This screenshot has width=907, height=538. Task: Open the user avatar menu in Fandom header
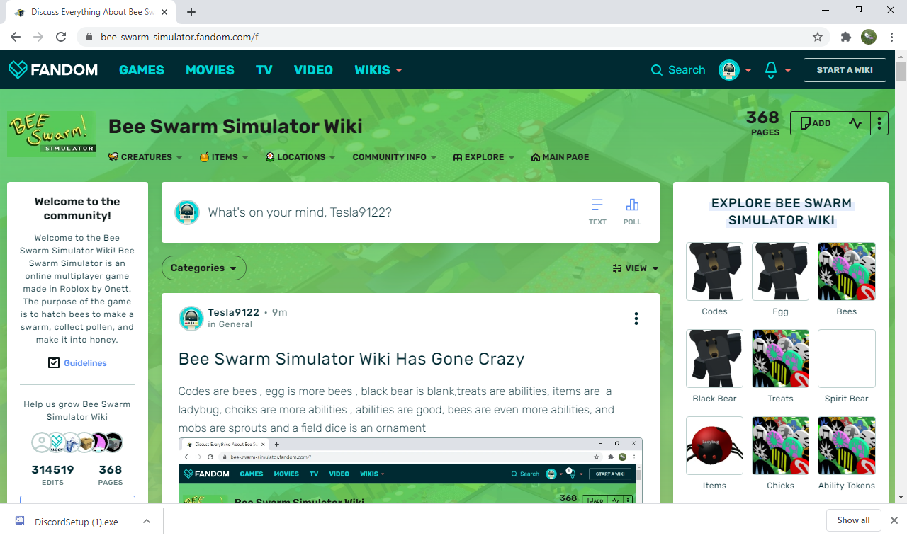tap(735, 69)
